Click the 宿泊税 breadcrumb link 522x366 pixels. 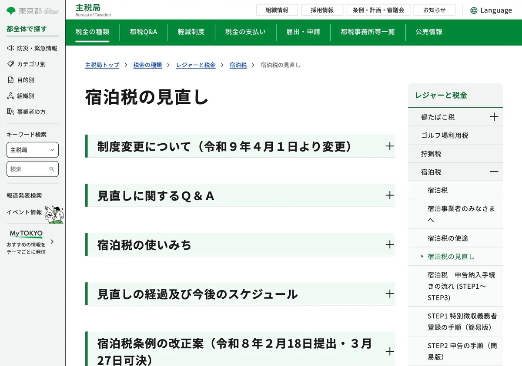point(238,65)
